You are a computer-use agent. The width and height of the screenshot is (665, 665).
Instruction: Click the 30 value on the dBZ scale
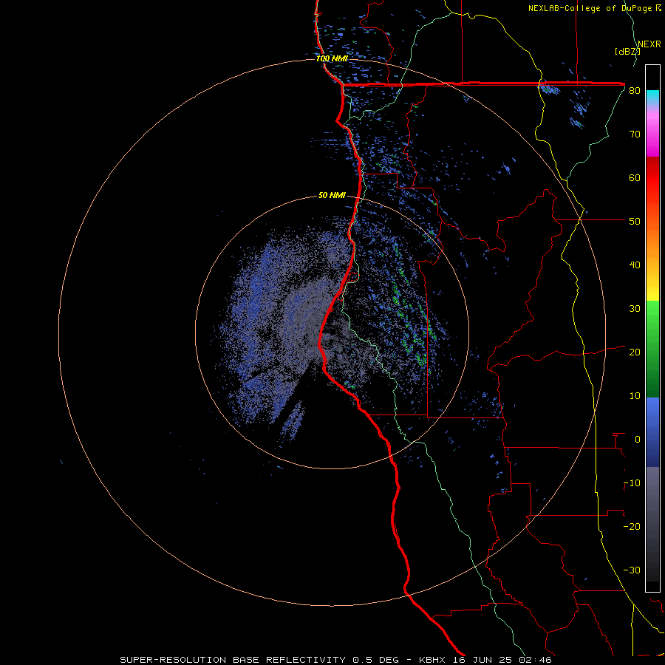(x=635, y=308)
